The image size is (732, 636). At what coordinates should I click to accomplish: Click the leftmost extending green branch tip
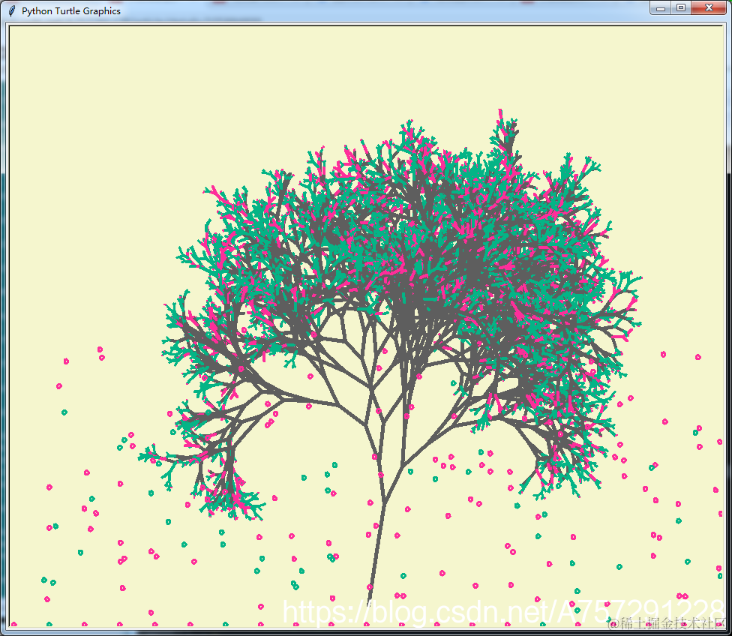click(142, 457)
